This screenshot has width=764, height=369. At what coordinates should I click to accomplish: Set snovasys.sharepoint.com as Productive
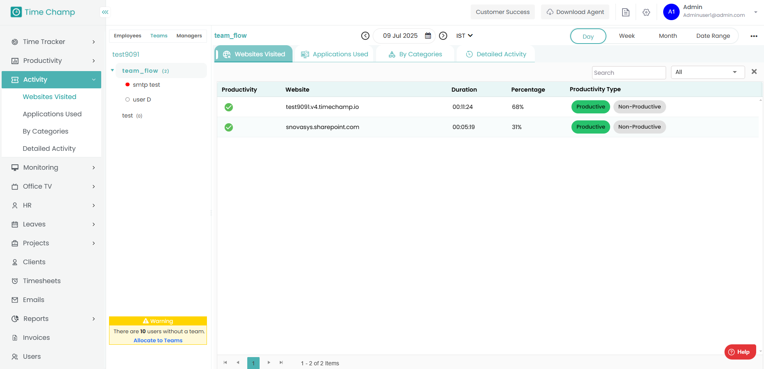[x=590, y=127]
